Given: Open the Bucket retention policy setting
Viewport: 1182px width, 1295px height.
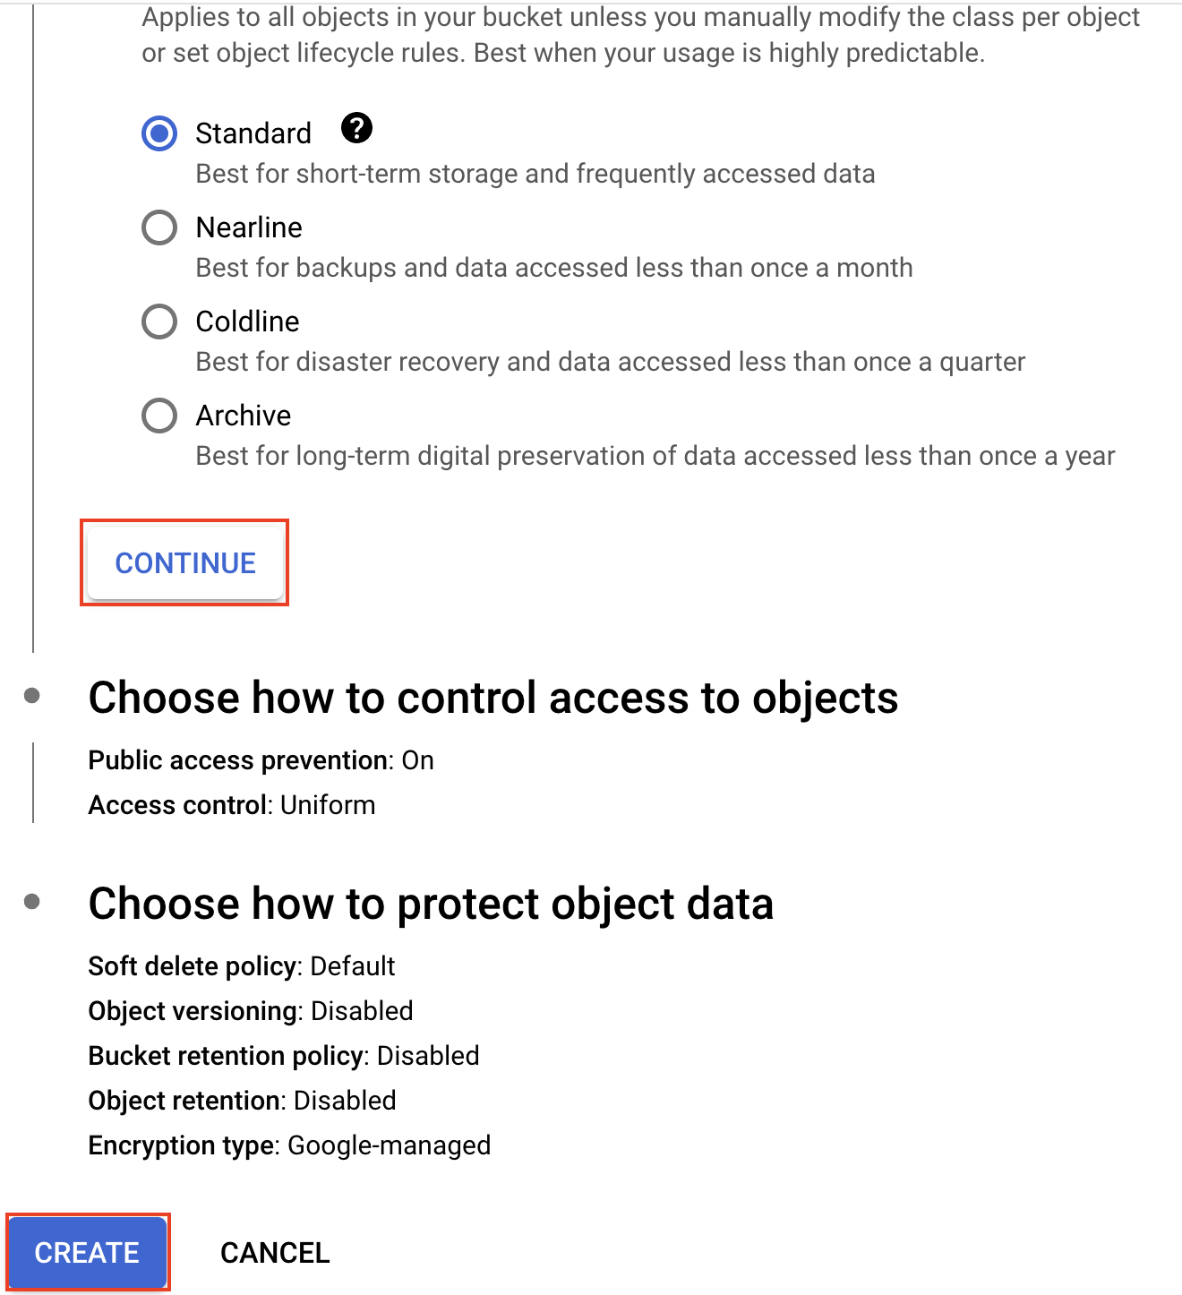Looking at the screenshot, I should pos(284,1056).
